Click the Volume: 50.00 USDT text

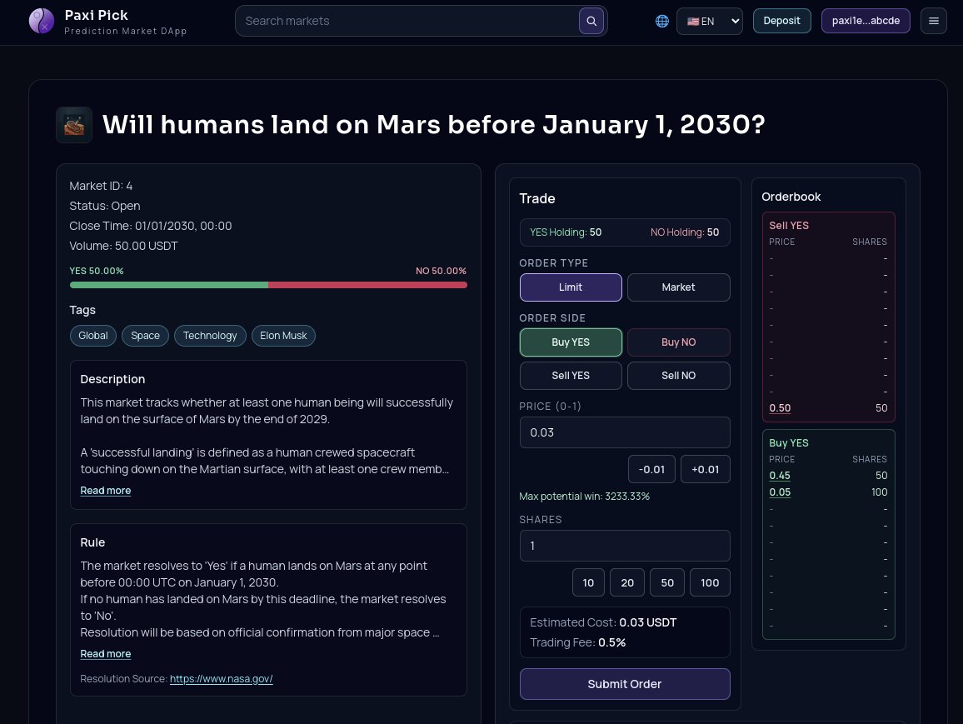[123, 247]
